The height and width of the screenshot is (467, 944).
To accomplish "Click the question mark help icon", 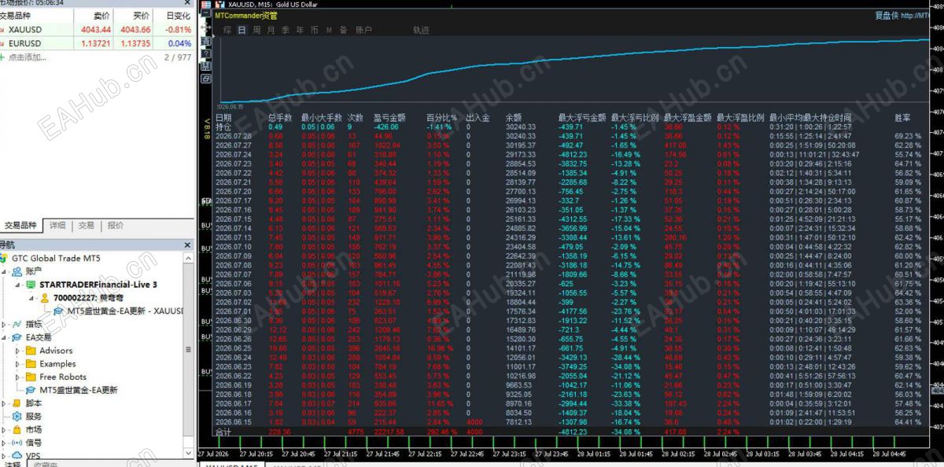I will pyautogui.click(x=206, y=52).
